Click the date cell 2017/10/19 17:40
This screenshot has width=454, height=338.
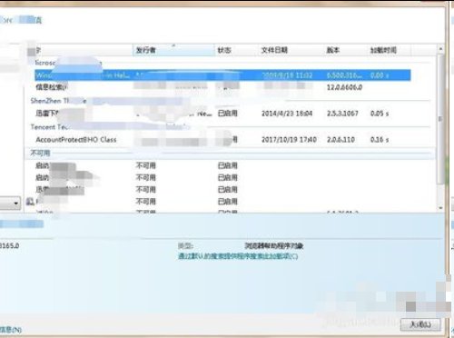tap(289, 140)
